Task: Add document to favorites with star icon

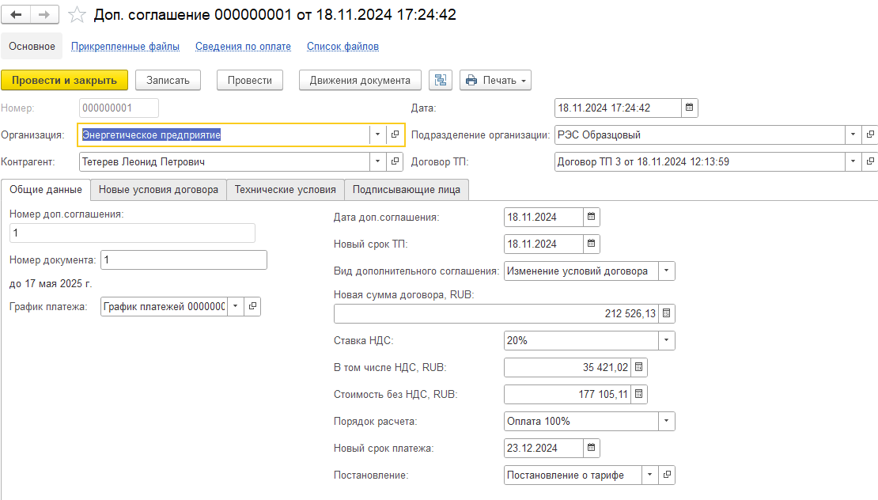Action: (x=77, y=15)
